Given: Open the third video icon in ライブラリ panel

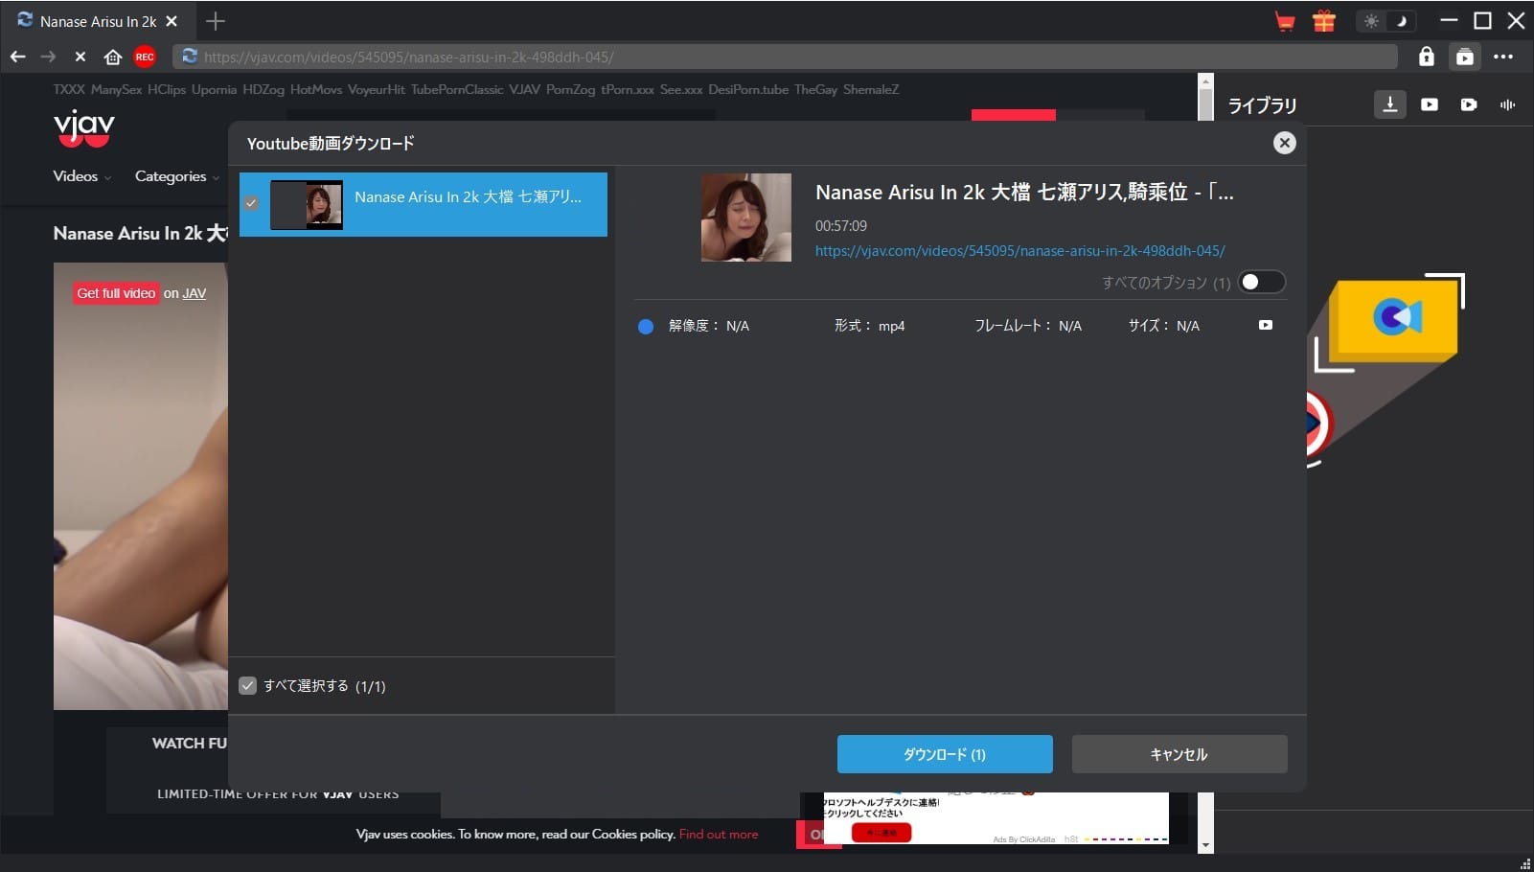Looking at the screenshot, I should [1469, 104].
